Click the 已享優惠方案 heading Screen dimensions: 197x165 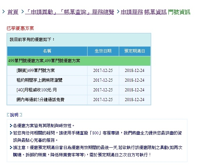[20, 28]
